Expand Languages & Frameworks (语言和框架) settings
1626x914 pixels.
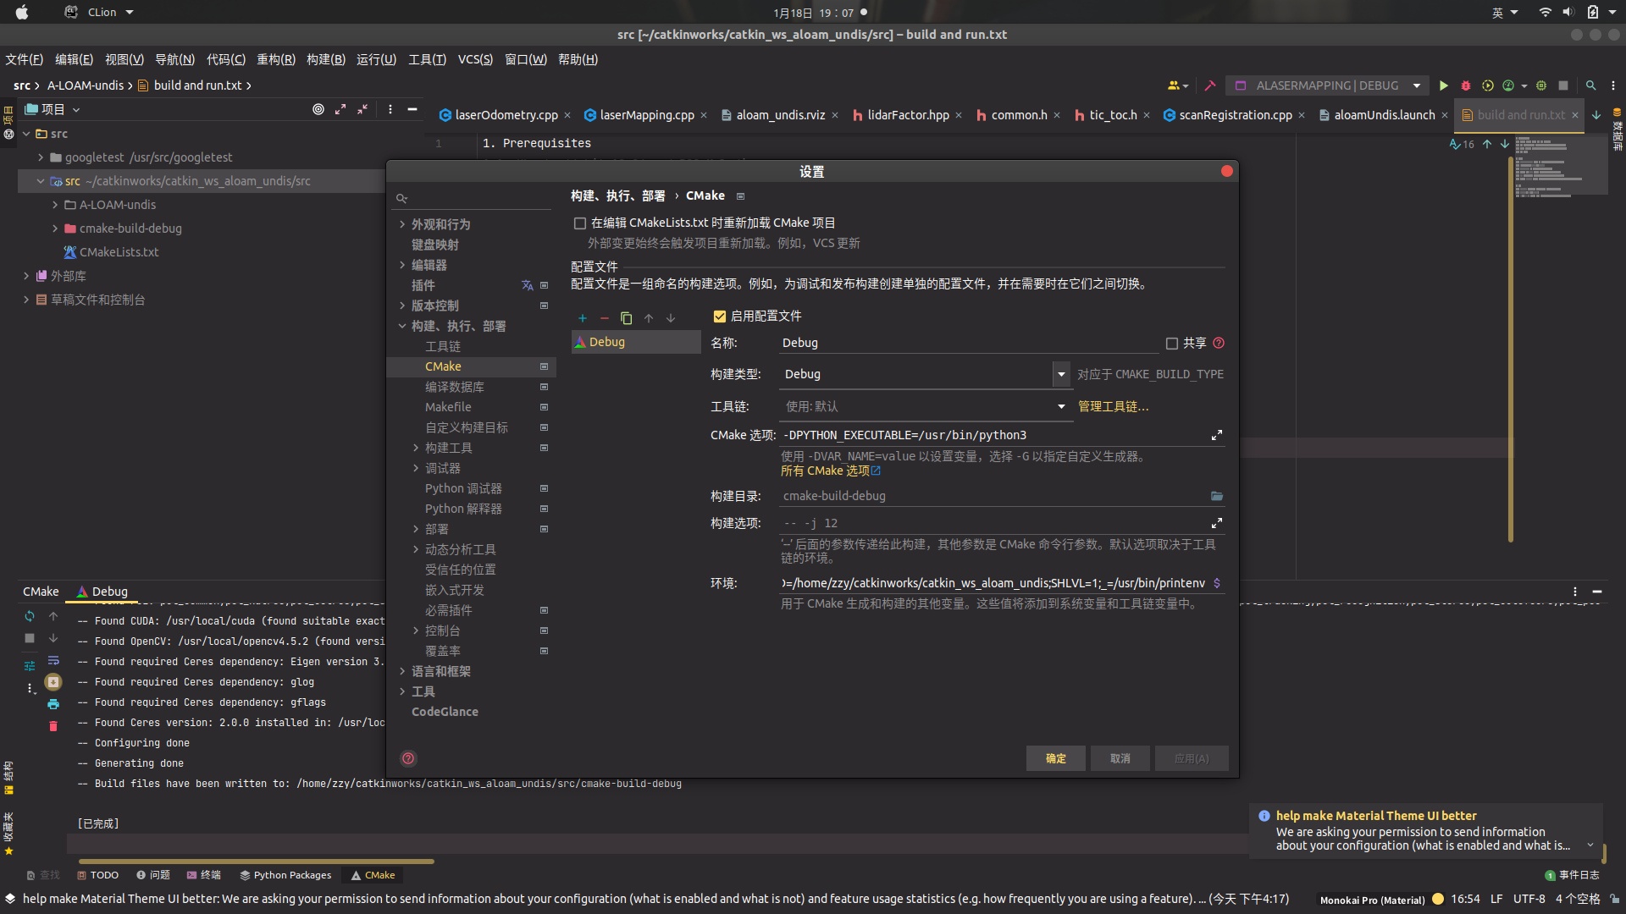[x=401, y=671]
